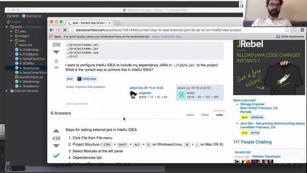
Task: Open the Other Bookmarks folder
Action: pyautogui.click(x=290, y=37)
